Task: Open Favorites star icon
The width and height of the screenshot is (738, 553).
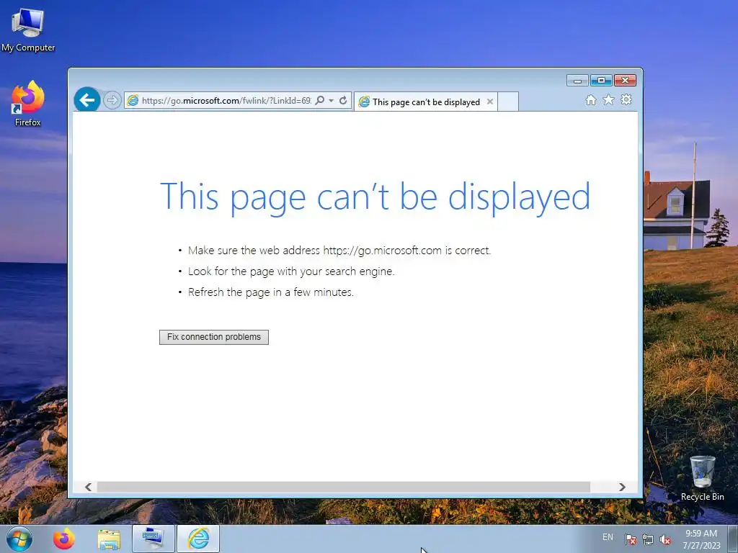Action: [x=608, y=99]
